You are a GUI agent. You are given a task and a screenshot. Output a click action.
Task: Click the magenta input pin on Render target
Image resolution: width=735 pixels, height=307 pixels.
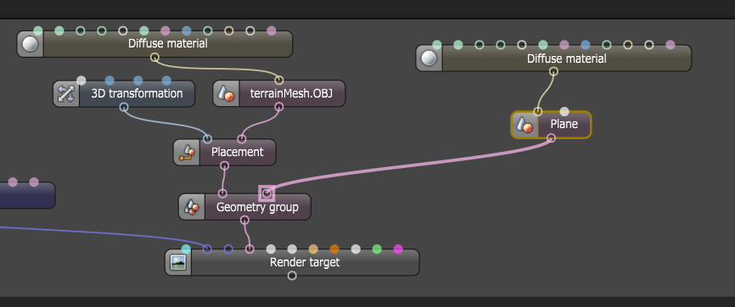[398, 248]
